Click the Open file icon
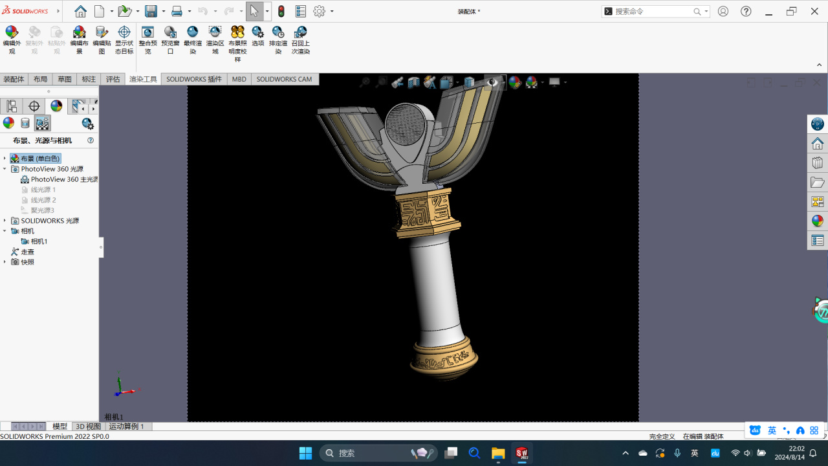The width and height of the screenshot is (828, 466). (125, 12)
